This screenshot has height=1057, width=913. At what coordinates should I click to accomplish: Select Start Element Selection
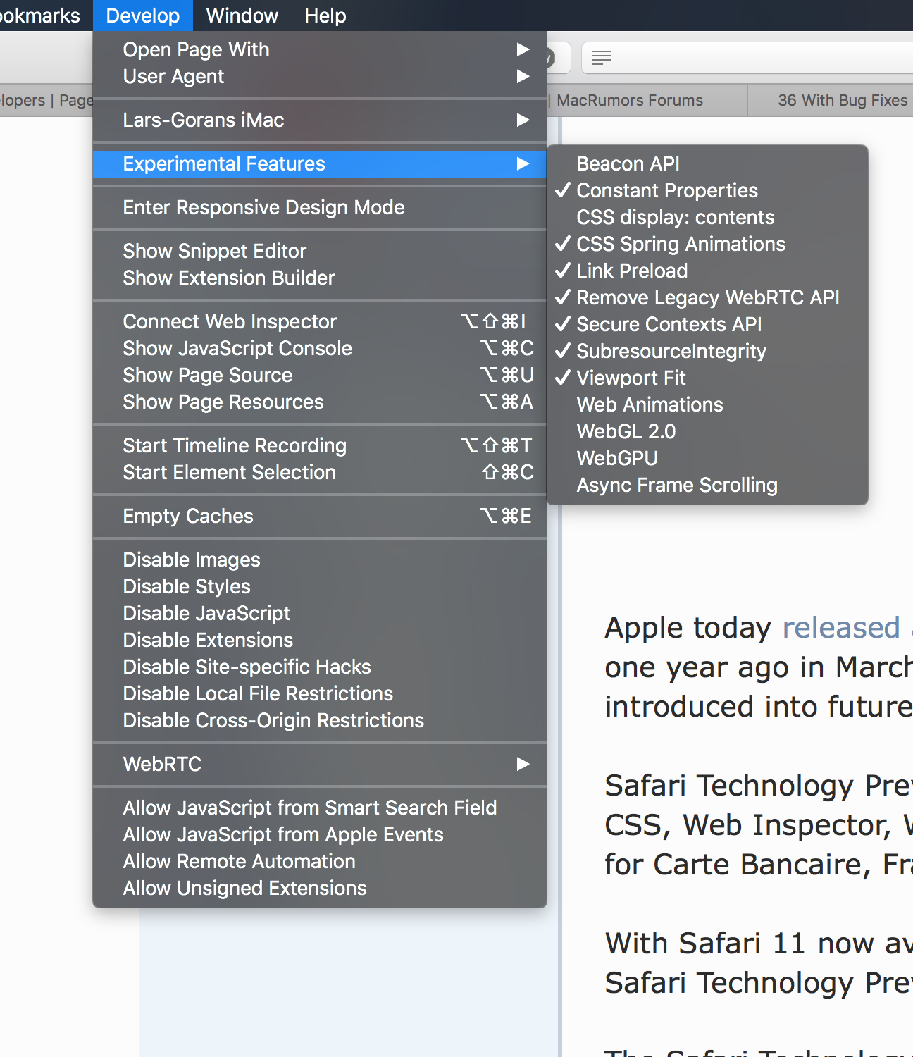320,472
